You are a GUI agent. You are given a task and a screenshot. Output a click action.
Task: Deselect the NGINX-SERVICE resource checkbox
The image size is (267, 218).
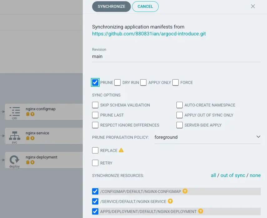[x=95, y=201]
